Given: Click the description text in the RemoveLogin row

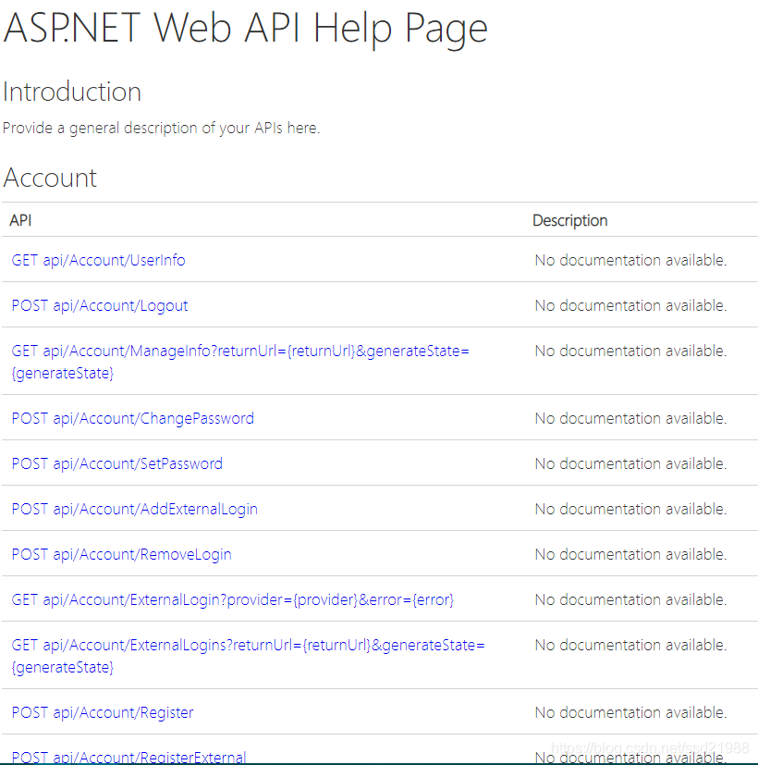Looking at the screenshot, I should click(630, 554).
